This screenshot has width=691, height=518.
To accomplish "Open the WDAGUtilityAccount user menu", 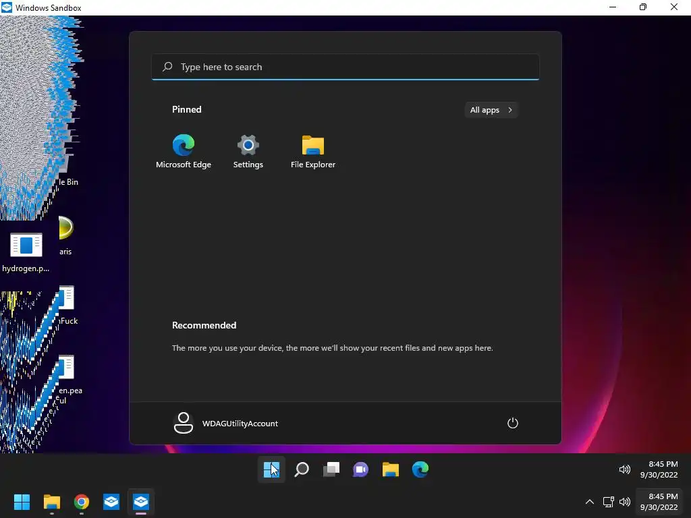I will tap(226, 424).
